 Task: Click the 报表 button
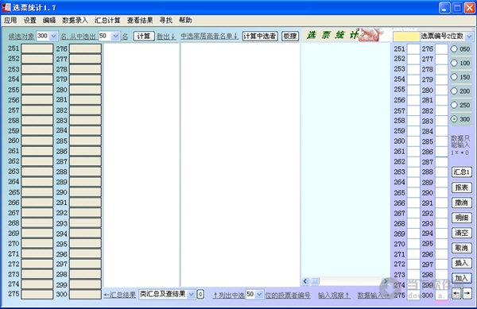pyautogui.click(x=461, y=187)
